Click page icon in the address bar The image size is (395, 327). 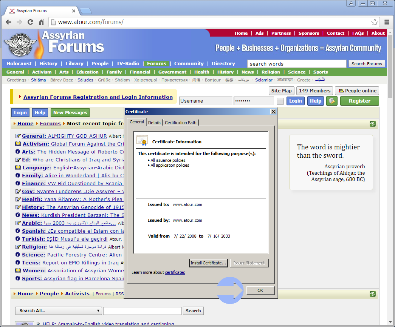(53, 22)
